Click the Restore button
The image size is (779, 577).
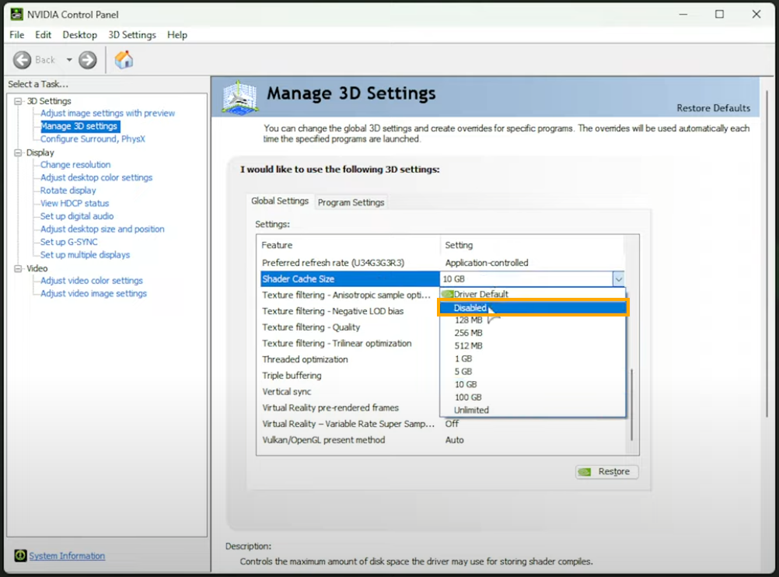tap(606, 472)
